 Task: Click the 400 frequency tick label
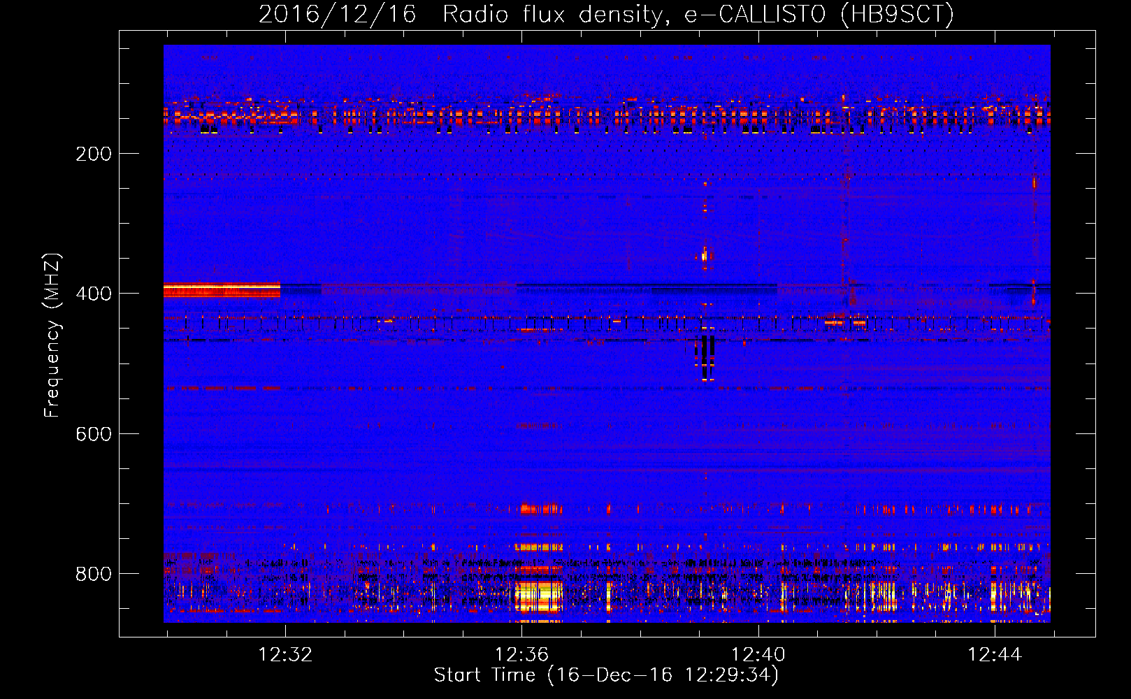(94, 294)
